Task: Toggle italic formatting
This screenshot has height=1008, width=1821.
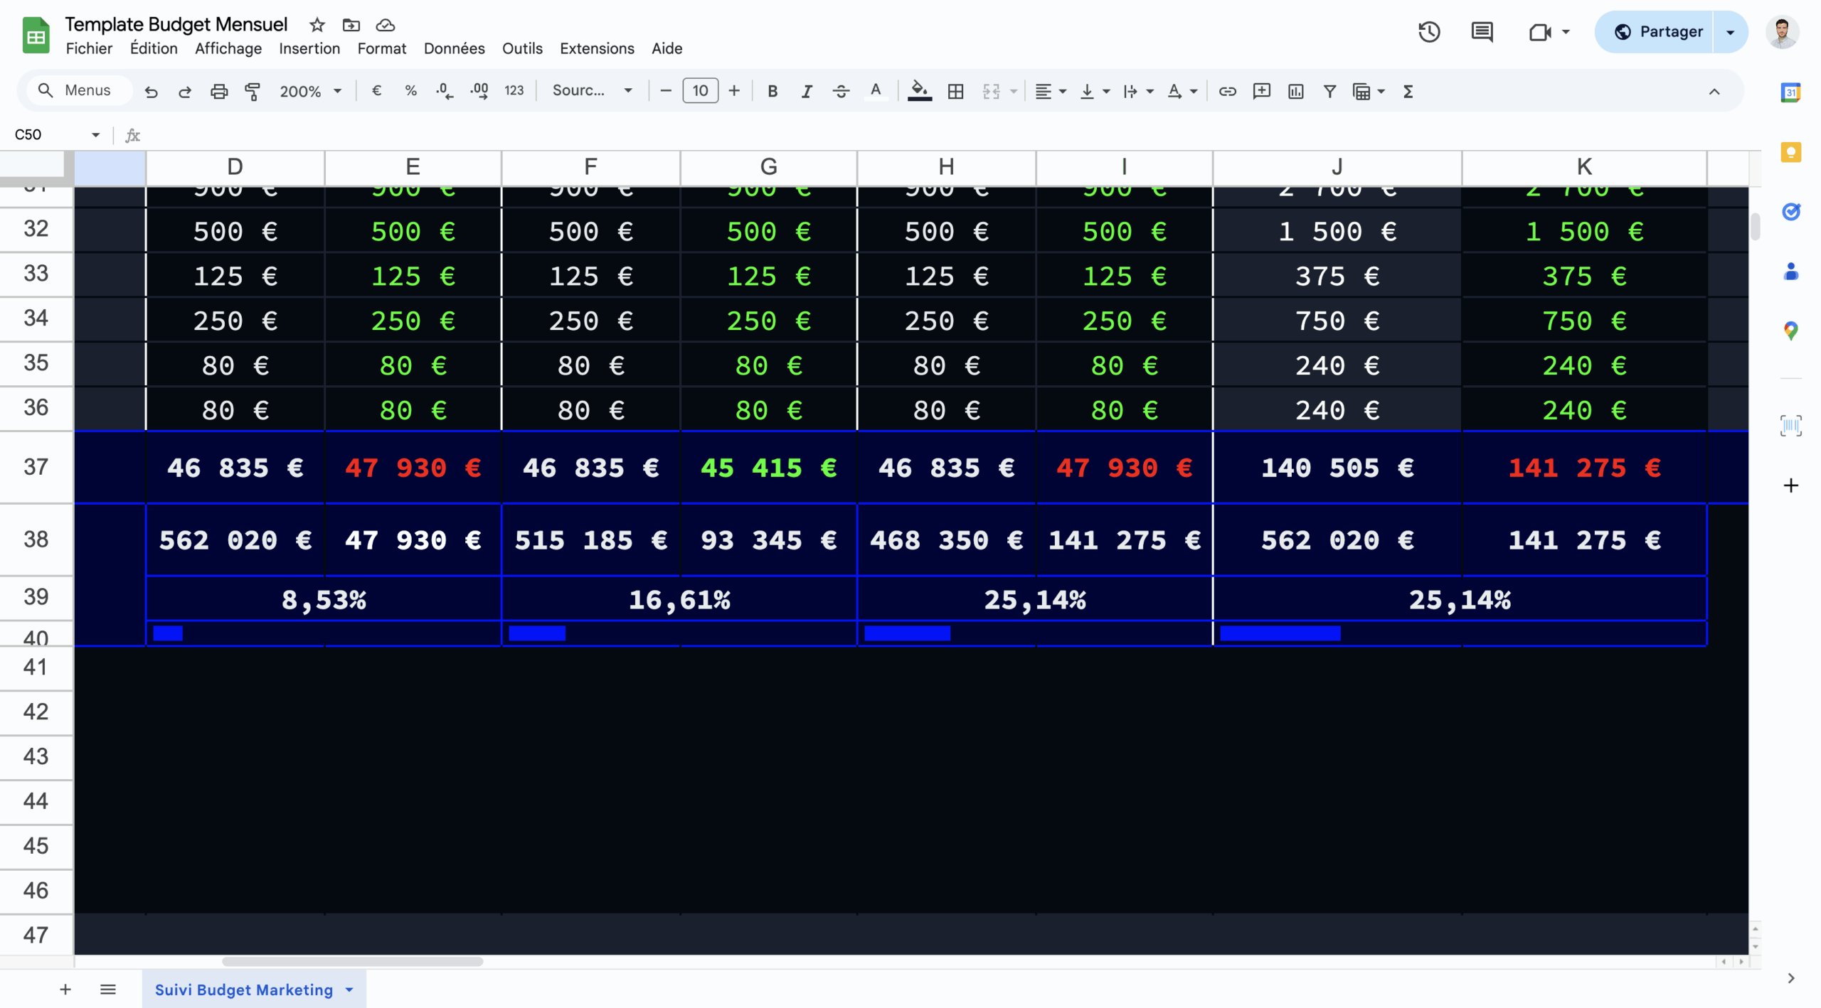Action: (x=806, y=91)
